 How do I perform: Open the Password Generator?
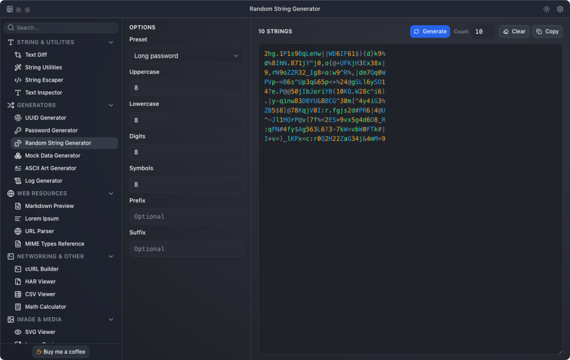pos(50,130)
